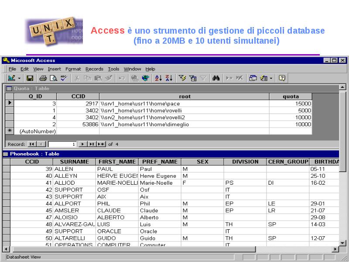Open the Insert menu
Viewport: 349px width, 262px height.
coord(54,69)
